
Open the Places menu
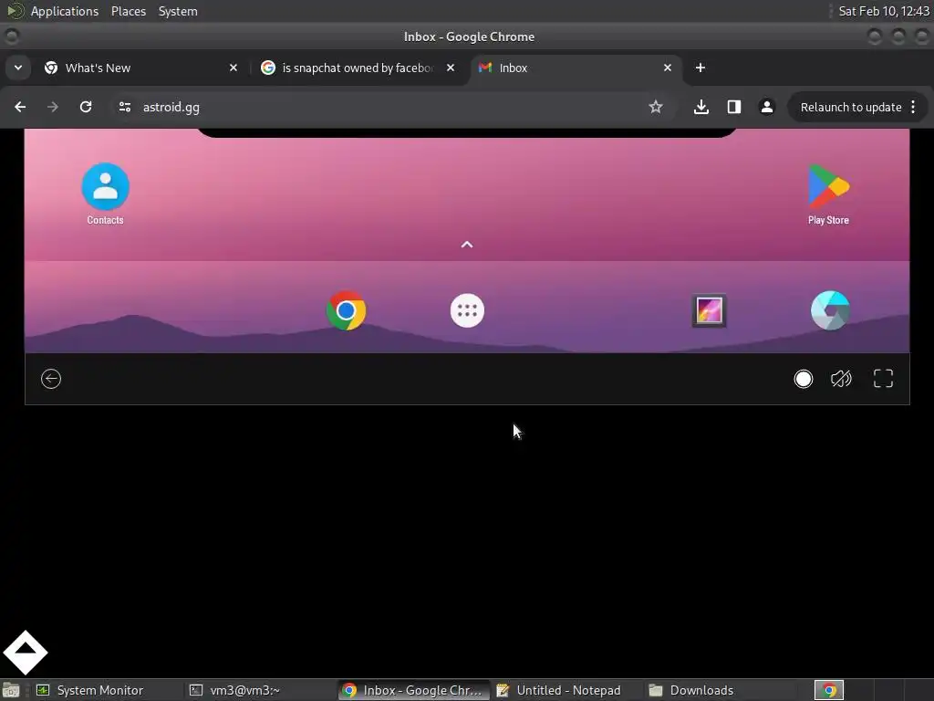129,11
